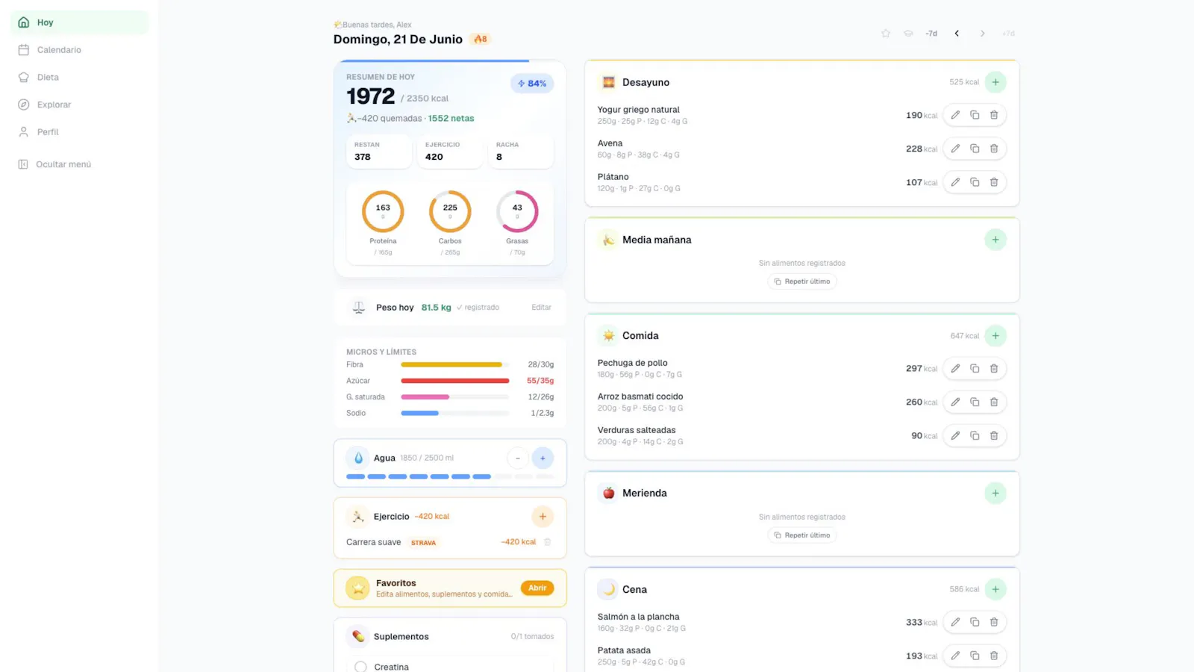Delete the Pechuga de pollo entry

point(994,369)
